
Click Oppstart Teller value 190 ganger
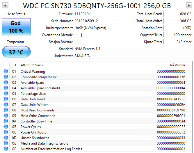click(178, 35)
